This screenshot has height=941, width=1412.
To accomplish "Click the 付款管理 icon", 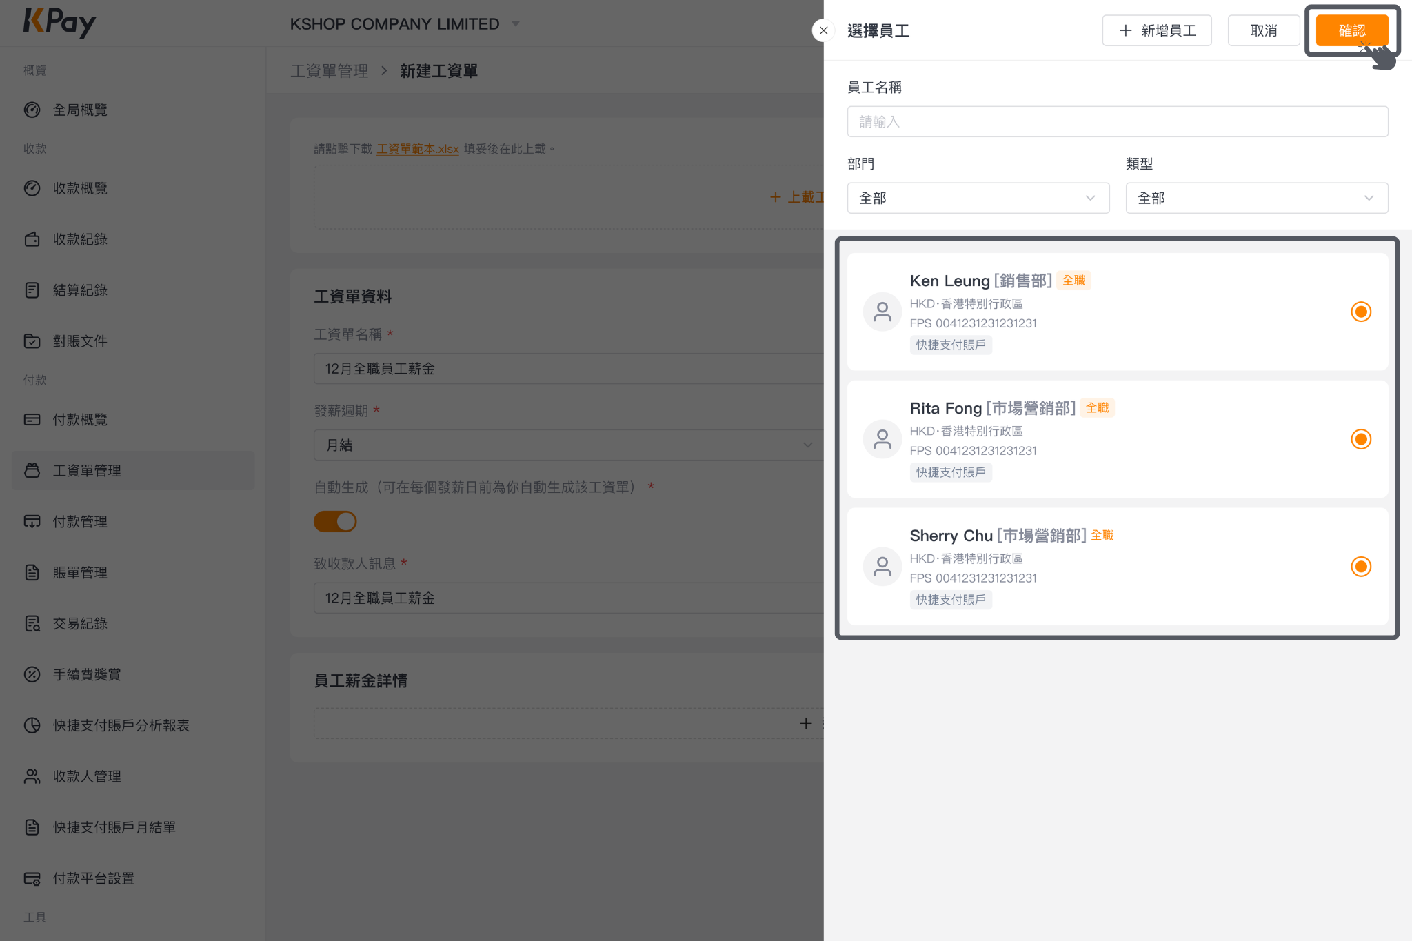I will [32, 522].
